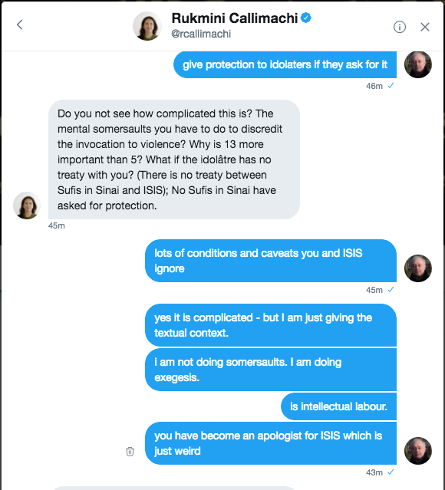
Task: Select the 'give protection to idolaters' message bubble
Action: (285, 64)
